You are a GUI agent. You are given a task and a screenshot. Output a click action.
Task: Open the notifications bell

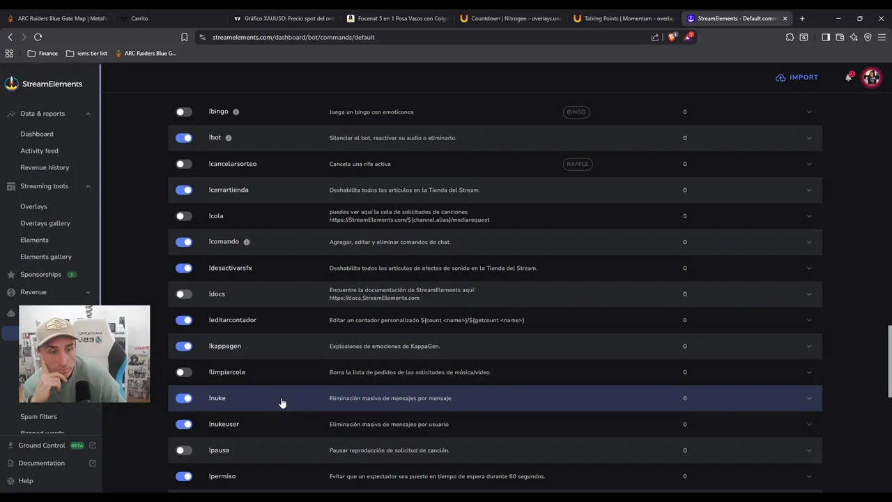pos(848,77)
